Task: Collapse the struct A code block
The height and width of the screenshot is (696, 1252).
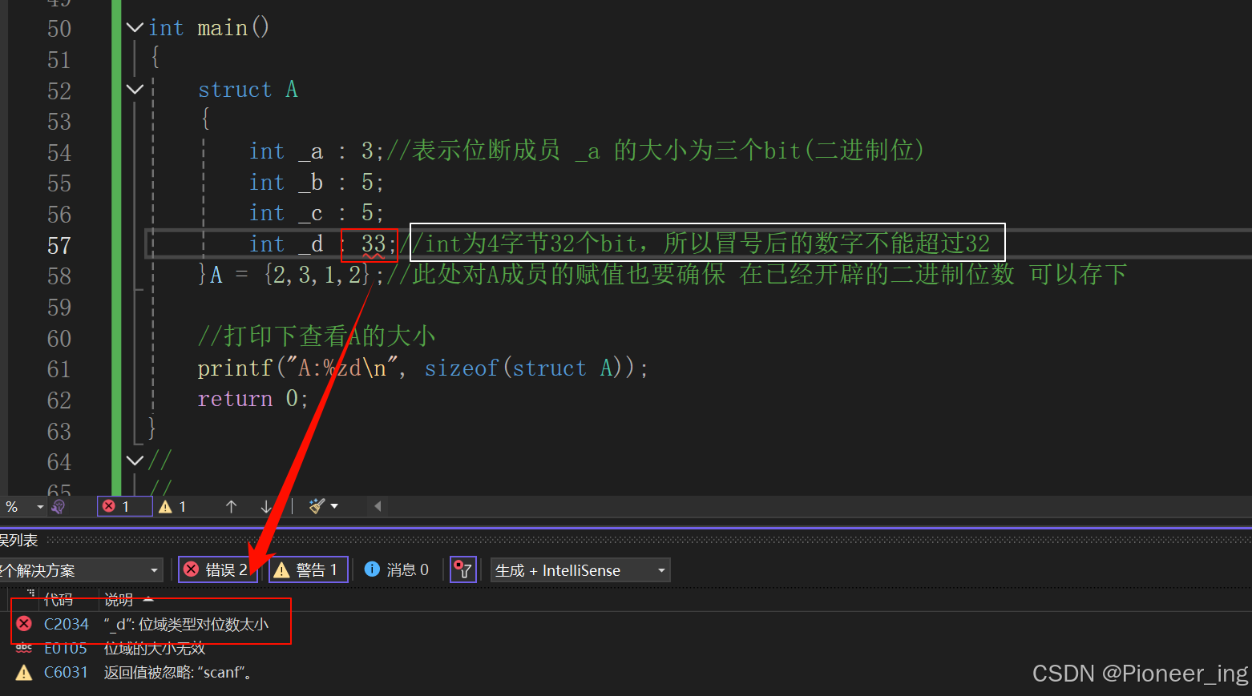Action: pyautogui.click(x=135, y=90)
